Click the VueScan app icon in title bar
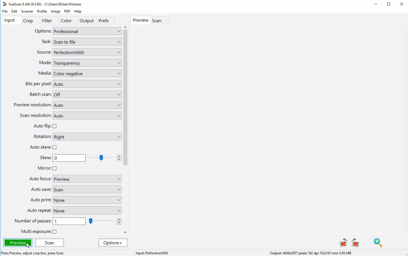The height and width of the screenshot is (256, 408). (x=5, y=4)
